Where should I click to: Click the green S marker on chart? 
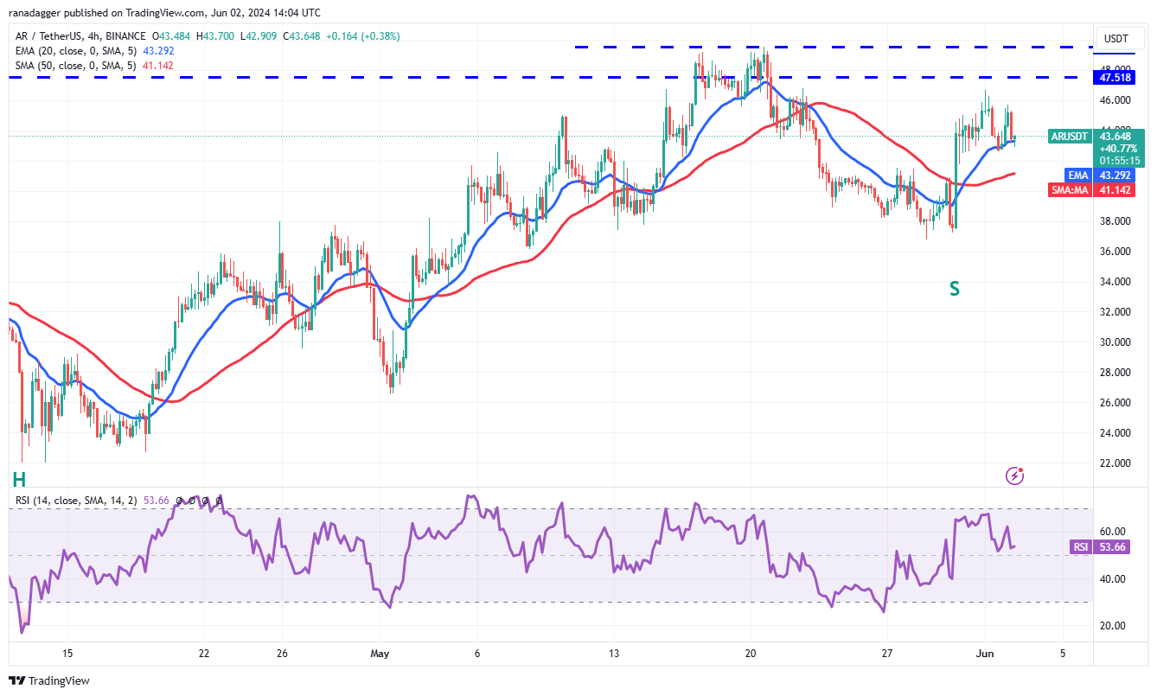(x=955, y=289)
